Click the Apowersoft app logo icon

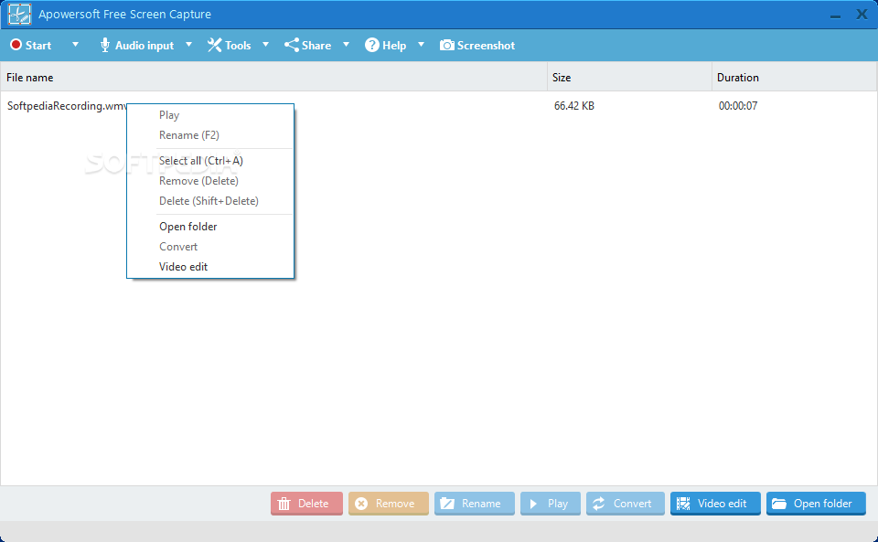tap(19, 14)
